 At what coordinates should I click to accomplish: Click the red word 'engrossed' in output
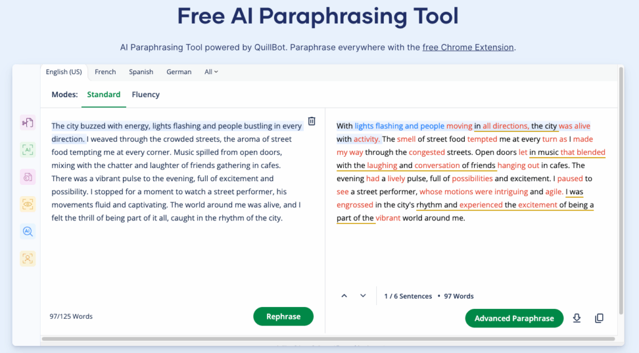point(354,205)
